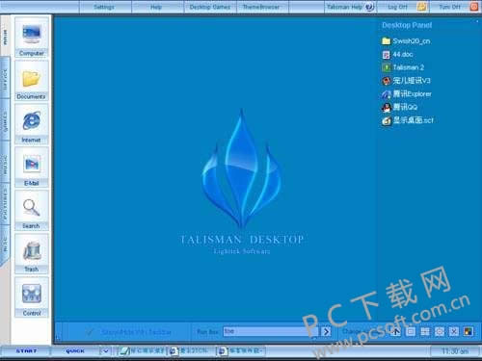
Task: Open the Swish20_cn folder
Action: (406, 41)
